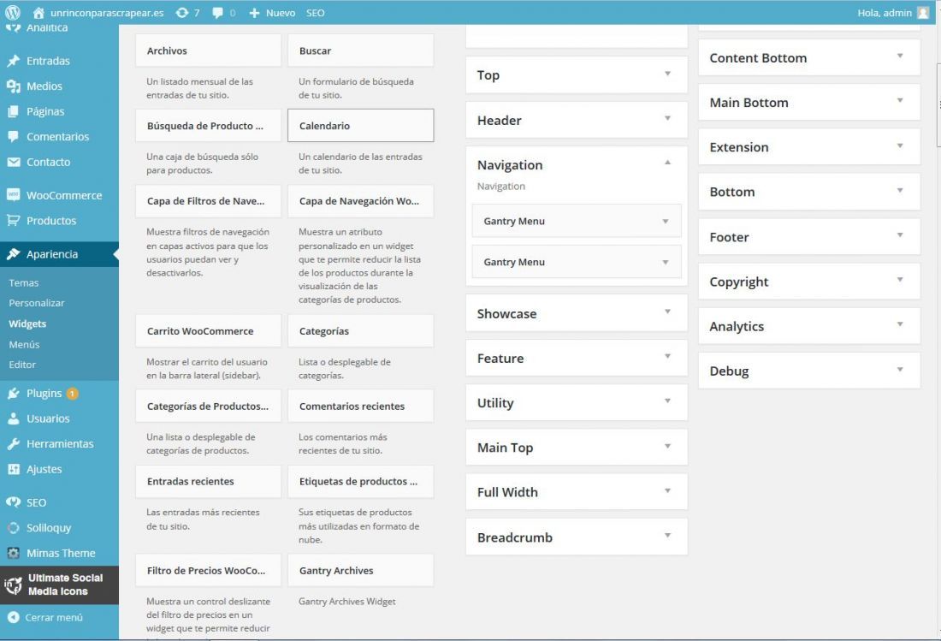
Task: Select the Buscar available widget
Action: (x=361, y=50)
